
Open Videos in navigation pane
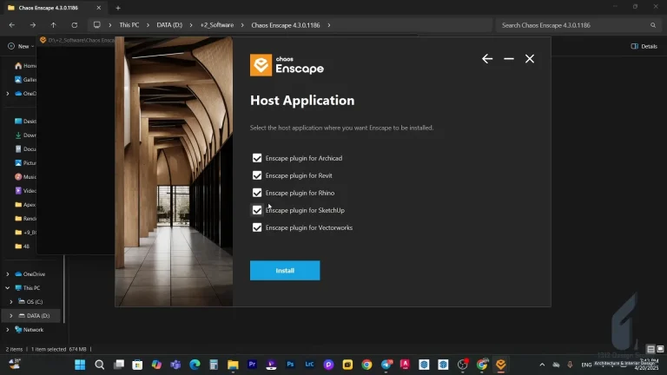25,190
